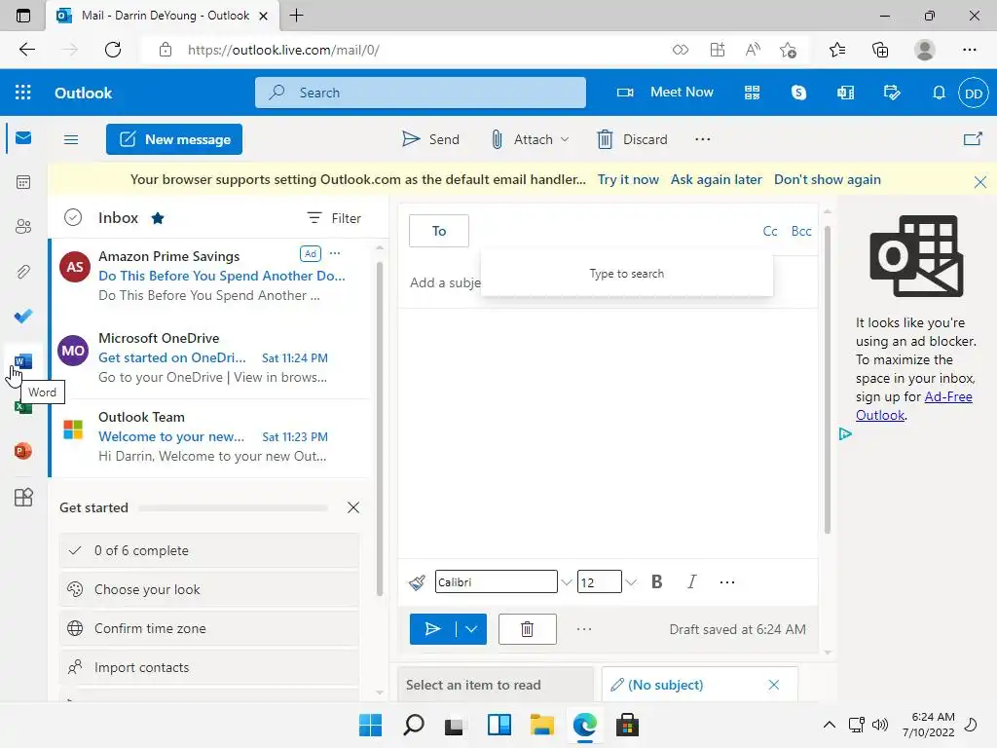Open the font size 12 dropdown
The width and height of the screenshot is (997, 748).
pyautogui.click(x=631, y=582)
